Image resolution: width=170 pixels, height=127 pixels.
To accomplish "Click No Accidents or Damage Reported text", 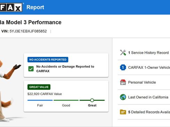I will point(65,69).
